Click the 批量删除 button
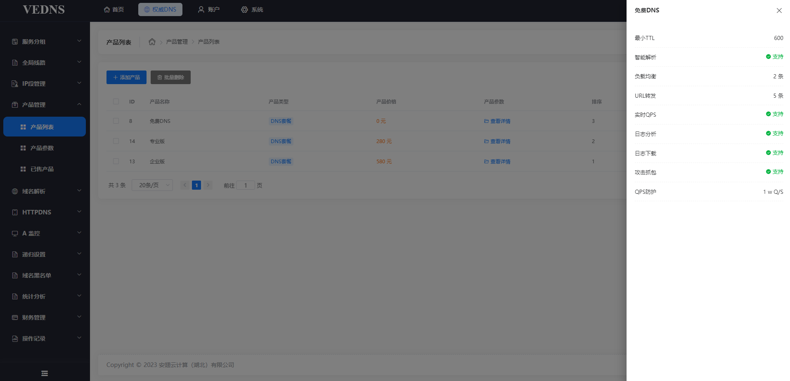This screenshot has width=790, height=381. pos(170,78)
